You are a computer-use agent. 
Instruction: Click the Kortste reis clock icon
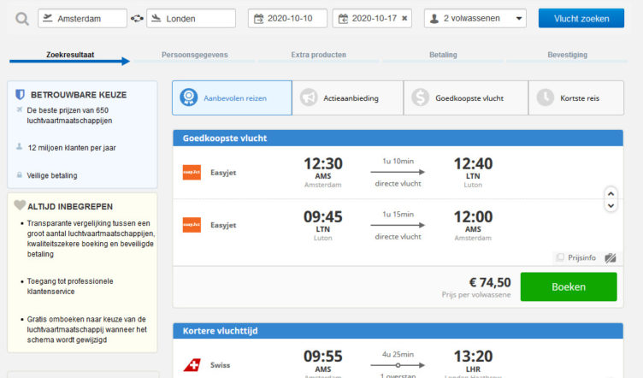click(x=545, y=98)
